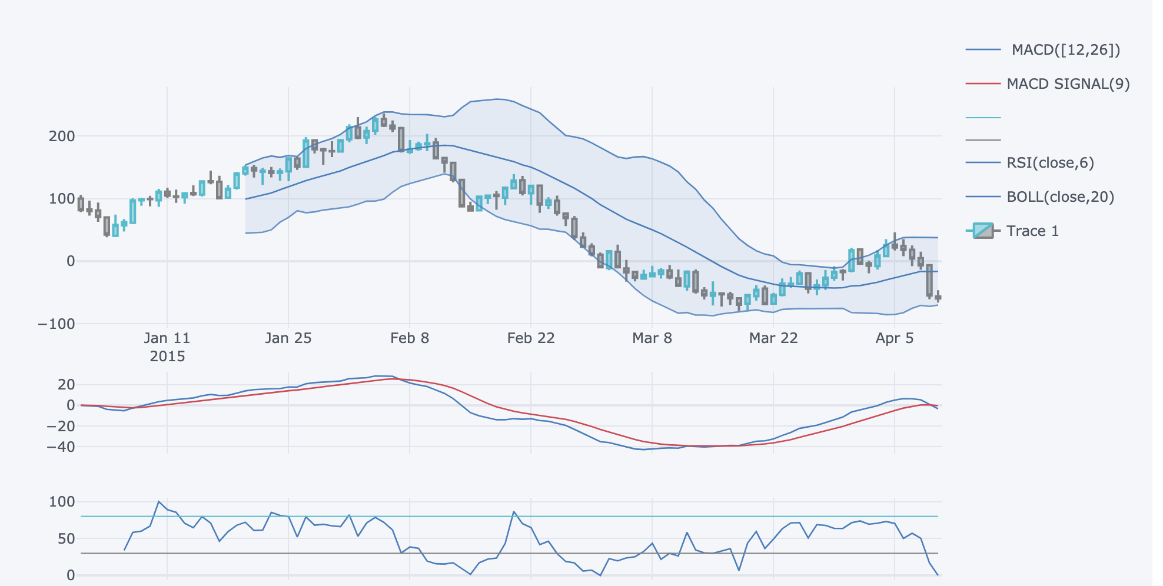The height and width of the screenshot is (586, 1163).
Task: Toggle the MACD SIGNAL(9) legend entry
Action: pyautogui.click(x=1048, y=84)
